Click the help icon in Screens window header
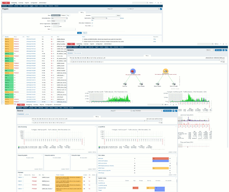 point(221,44)
